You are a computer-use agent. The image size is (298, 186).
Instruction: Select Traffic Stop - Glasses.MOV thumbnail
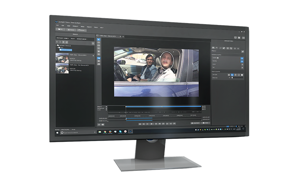62,58
